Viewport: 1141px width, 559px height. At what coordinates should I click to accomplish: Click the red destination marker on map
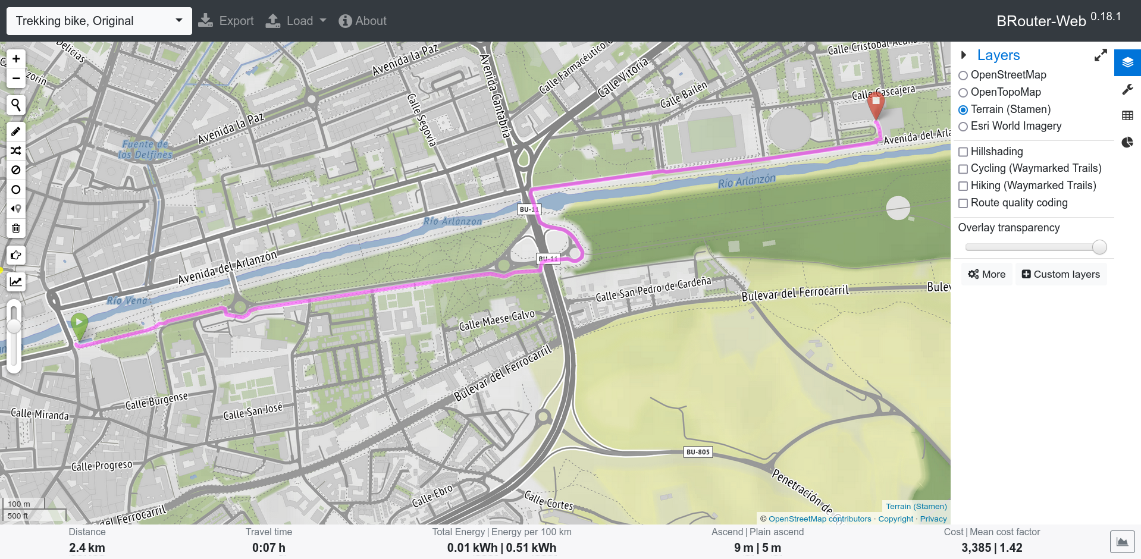pyautogui.click(x=876, y=106)
